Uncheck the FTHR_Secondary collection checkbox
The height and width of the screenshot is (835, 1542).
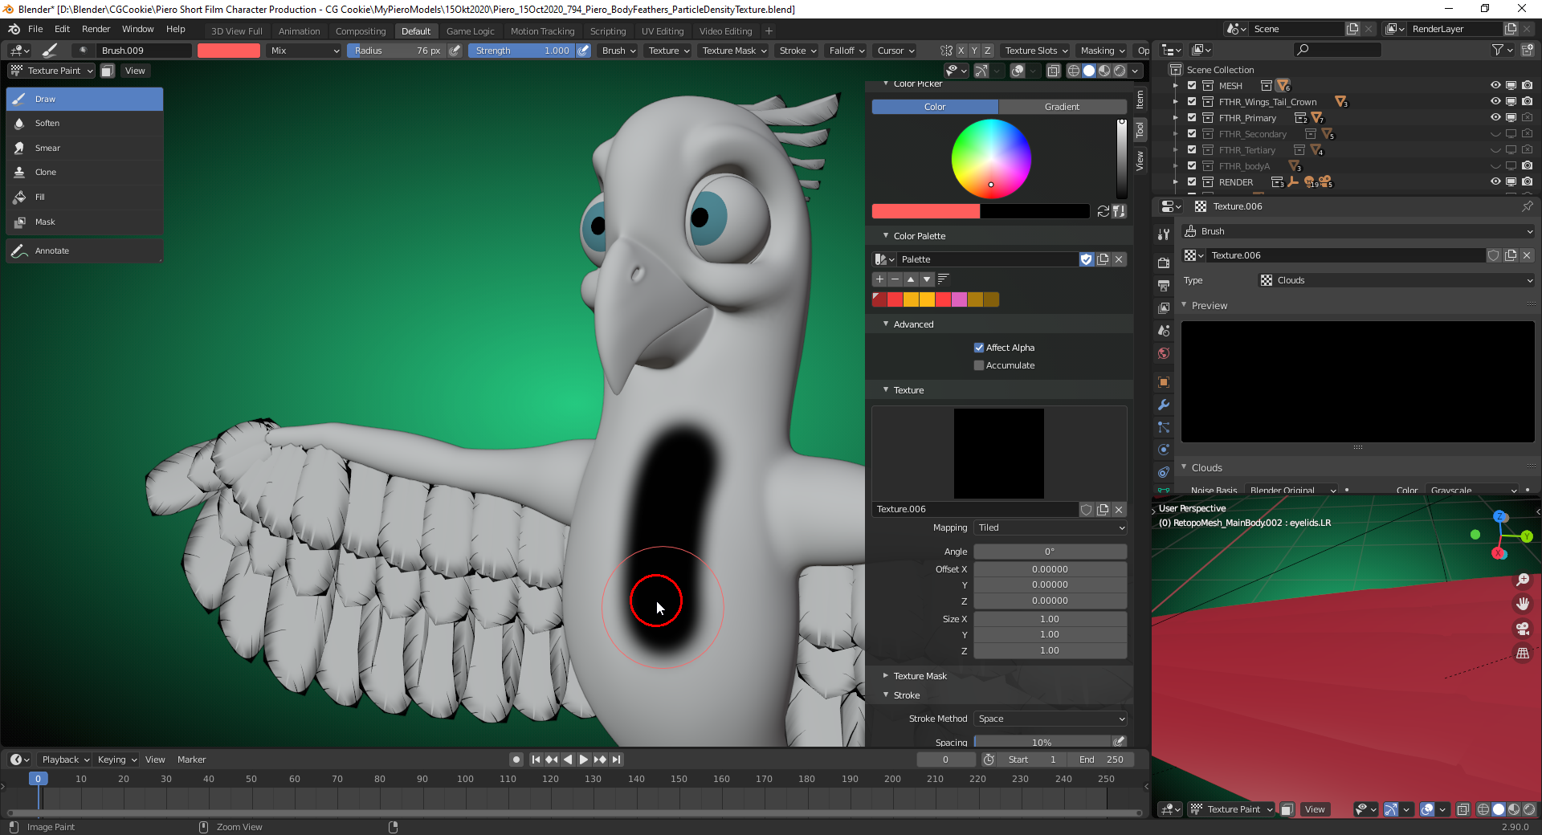point(1192,134)
